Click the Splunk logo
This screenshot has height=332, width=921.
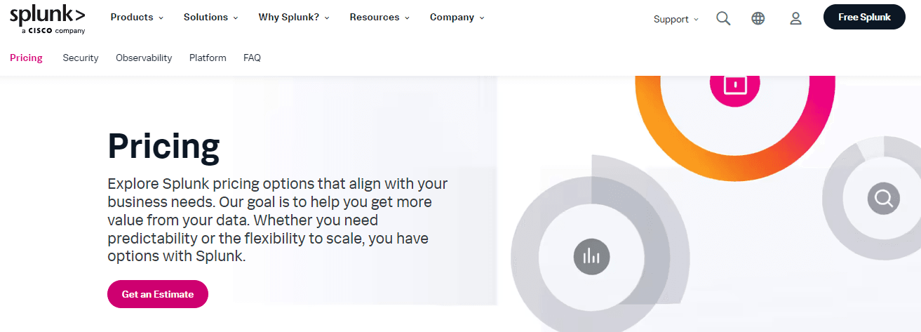tap(48, 20)
